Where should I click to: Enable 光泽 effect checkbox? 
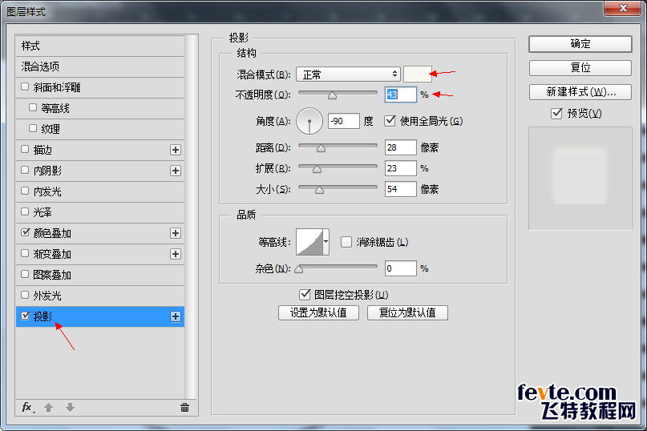coord(25,211)
